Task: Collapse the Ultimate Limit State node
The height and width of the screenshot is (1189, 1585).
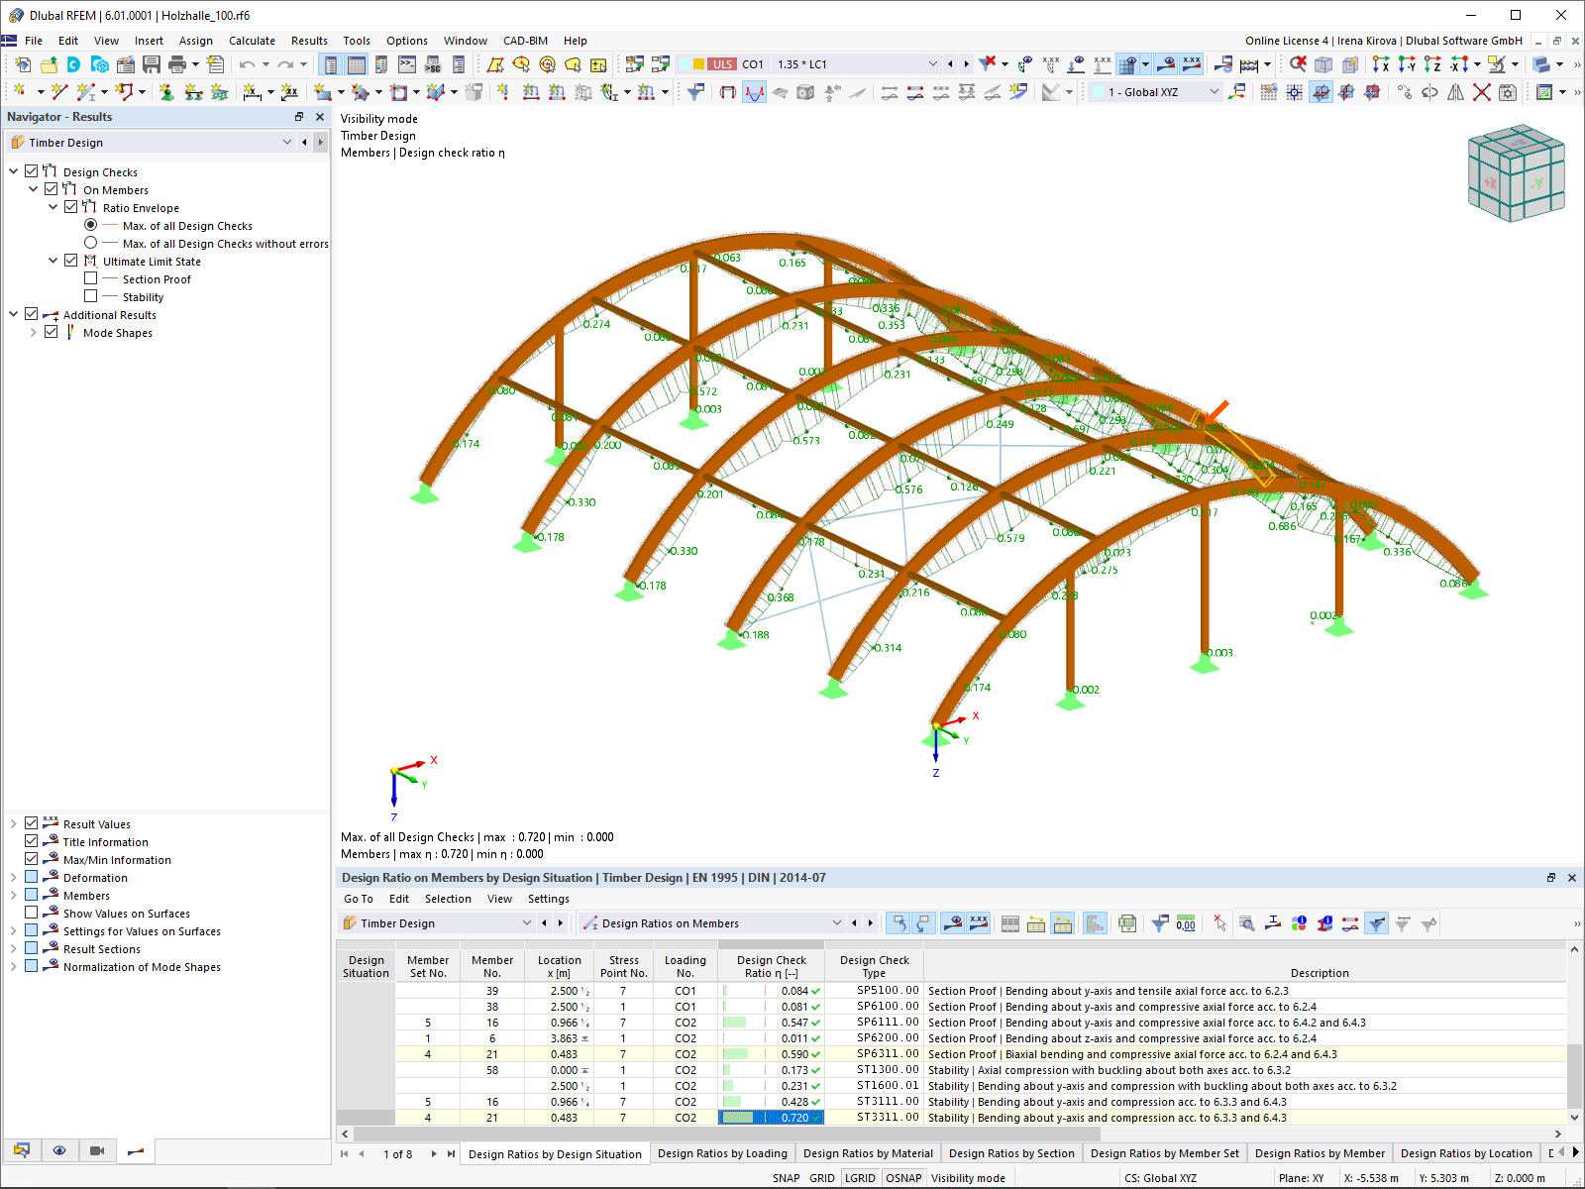Action: [53, 261]
